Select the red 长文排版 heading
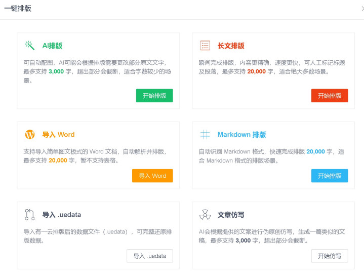 click(x=231, y=46)
